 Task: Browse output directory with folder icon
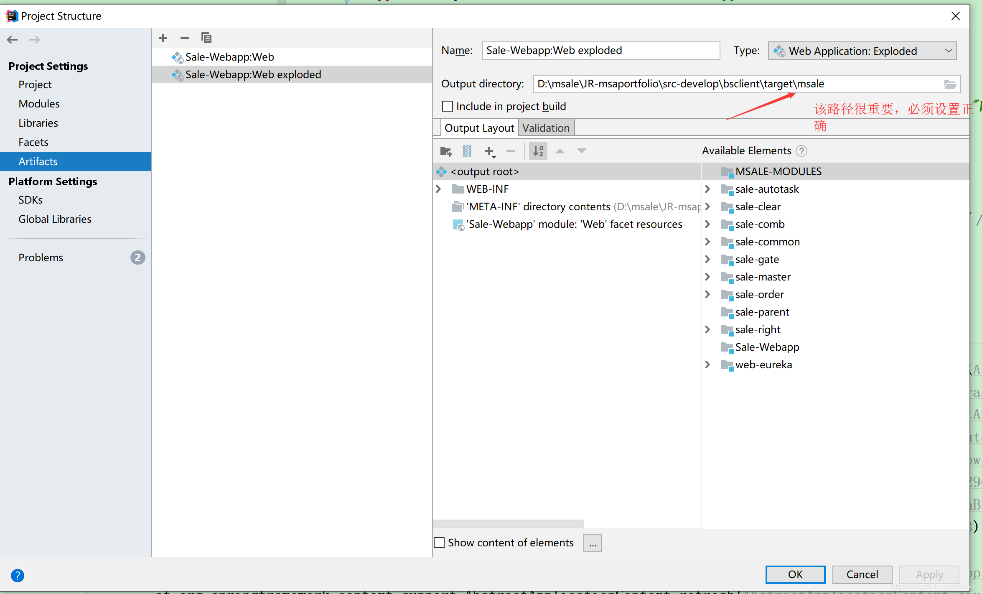point(950,84)
